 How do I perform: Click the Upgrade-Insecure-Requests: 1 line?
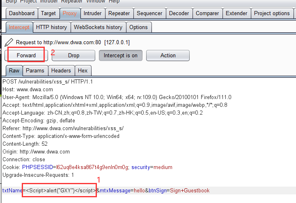[x=38, y=175]
